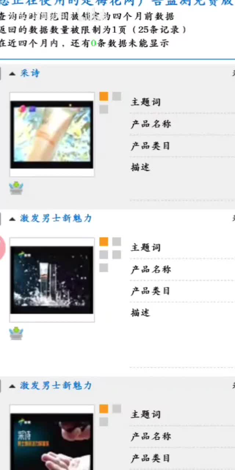Screen dimensions: 235x470
Task: Click the basket icon below the 采诗 thumbnail
Action: 16,188
